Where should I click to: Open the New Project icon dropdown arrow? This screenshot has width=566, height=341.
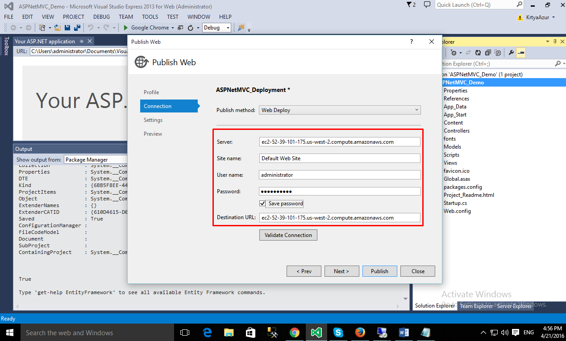50,28
